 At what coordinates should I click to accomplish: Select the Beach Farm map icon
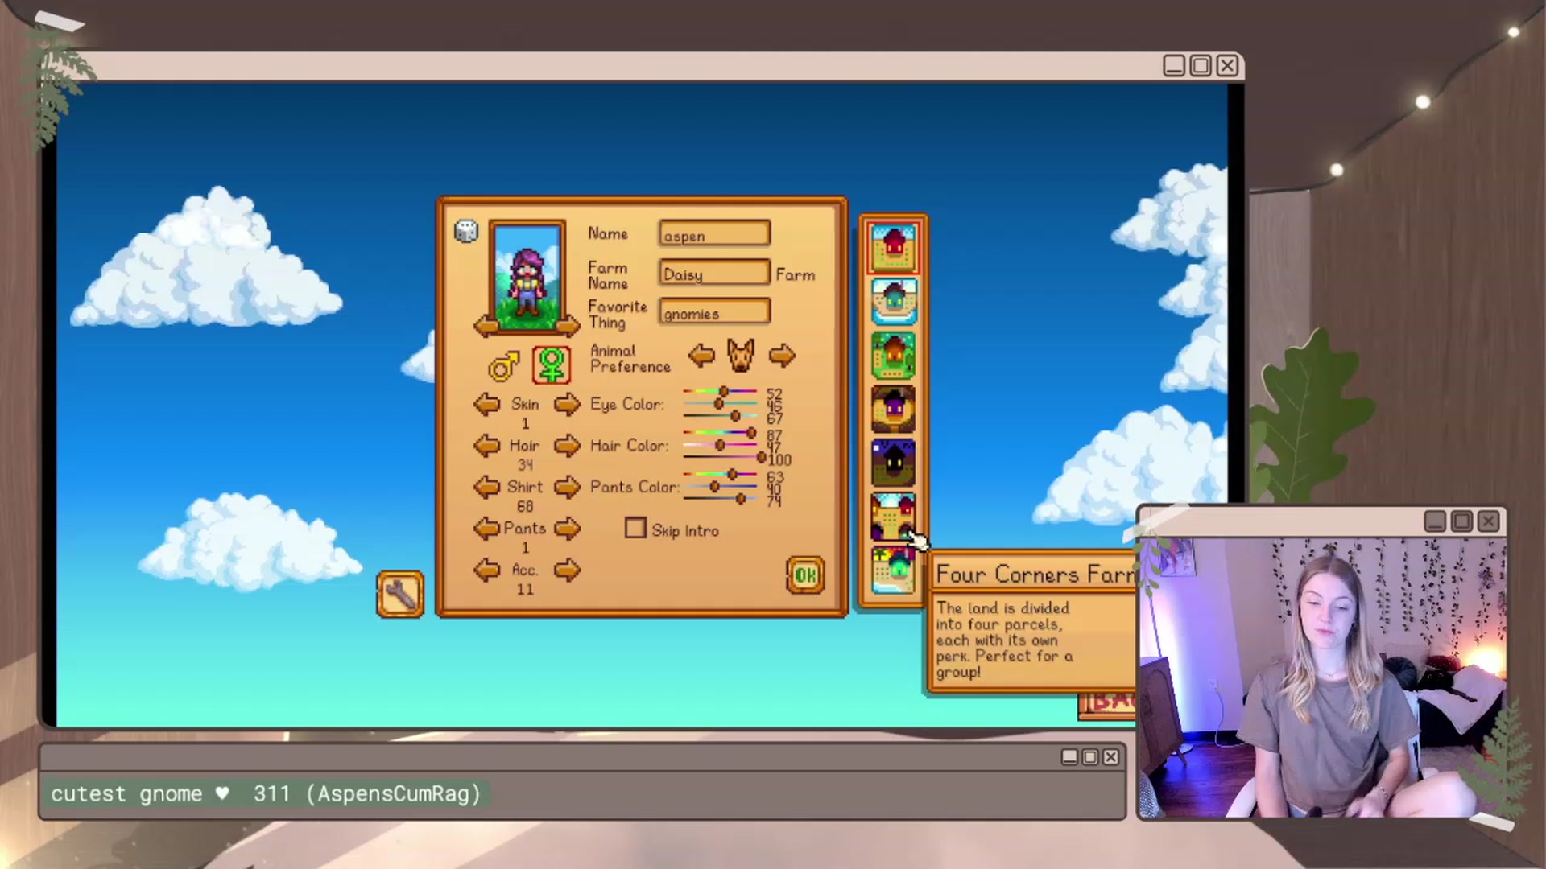[893, 570]
